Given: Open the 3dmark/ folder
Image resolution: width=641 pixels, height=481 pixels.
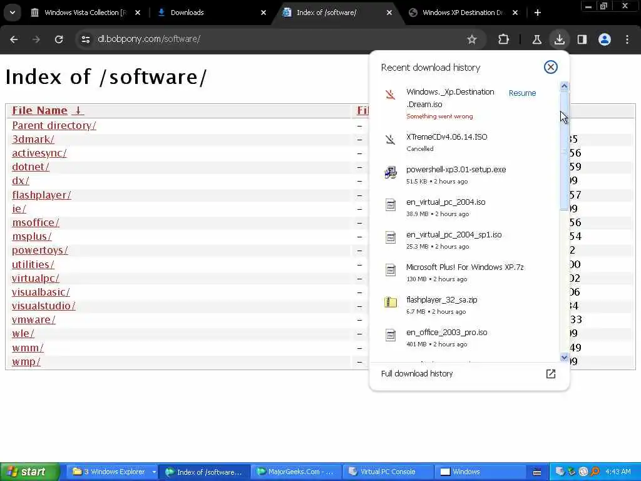Looking at the screenshot, I should click(33, 140).
